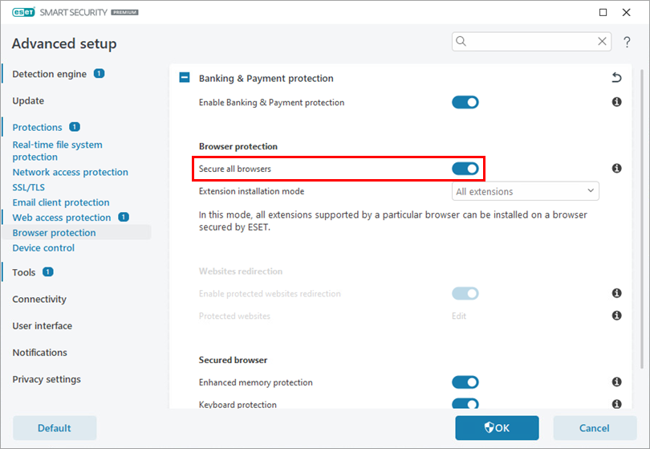Open the Extension installation mode dropdown
Screen dimensions: 650x449
[526, 191]
